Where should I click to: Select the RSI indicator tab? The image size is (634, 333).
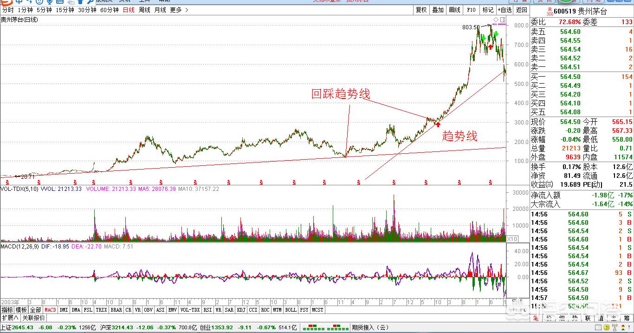[x=207, y=310]
